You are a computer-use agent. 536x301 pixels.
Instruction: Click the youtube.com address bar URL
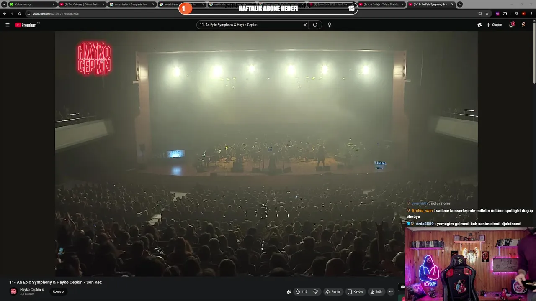(x=56, y=13)
